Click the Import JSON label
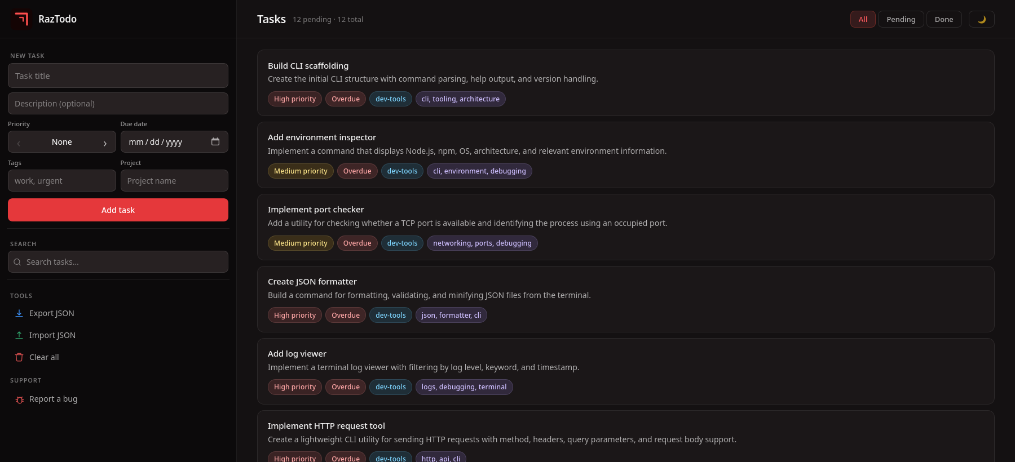Image resolution: width=1015 pixels, height=462 pixels. point(52,335)
